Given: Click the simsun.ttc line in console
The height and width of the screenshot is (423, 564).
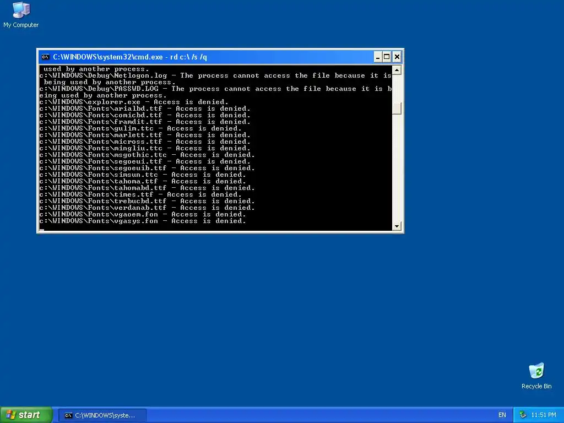Looking at the screenshot, I should coord(143,175).
